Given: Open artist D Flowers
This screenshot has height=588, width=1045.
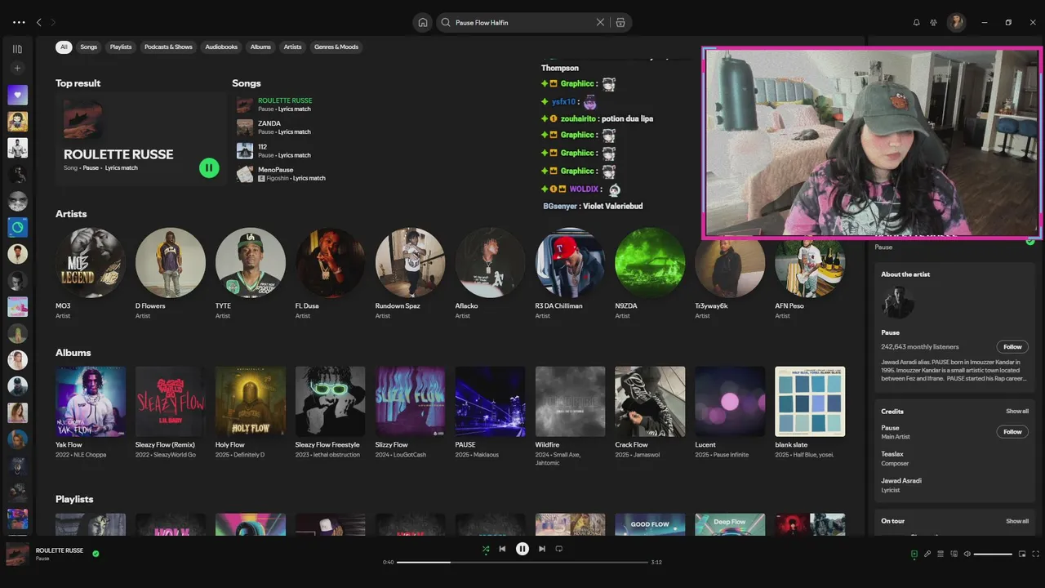Looking at the screenshot, I should point(171,274).
